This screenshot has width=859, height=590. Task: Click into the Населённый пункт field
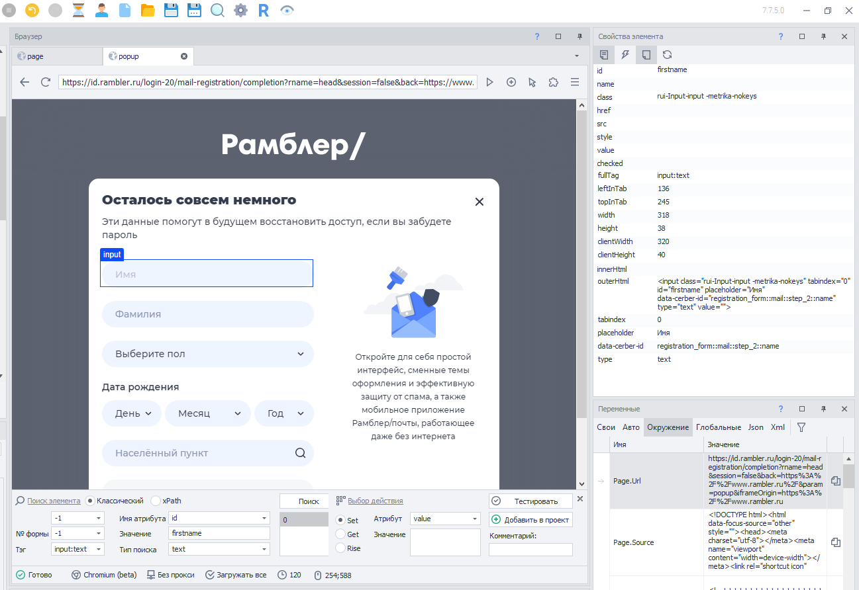pyautogui.click(x=208, y=453)
